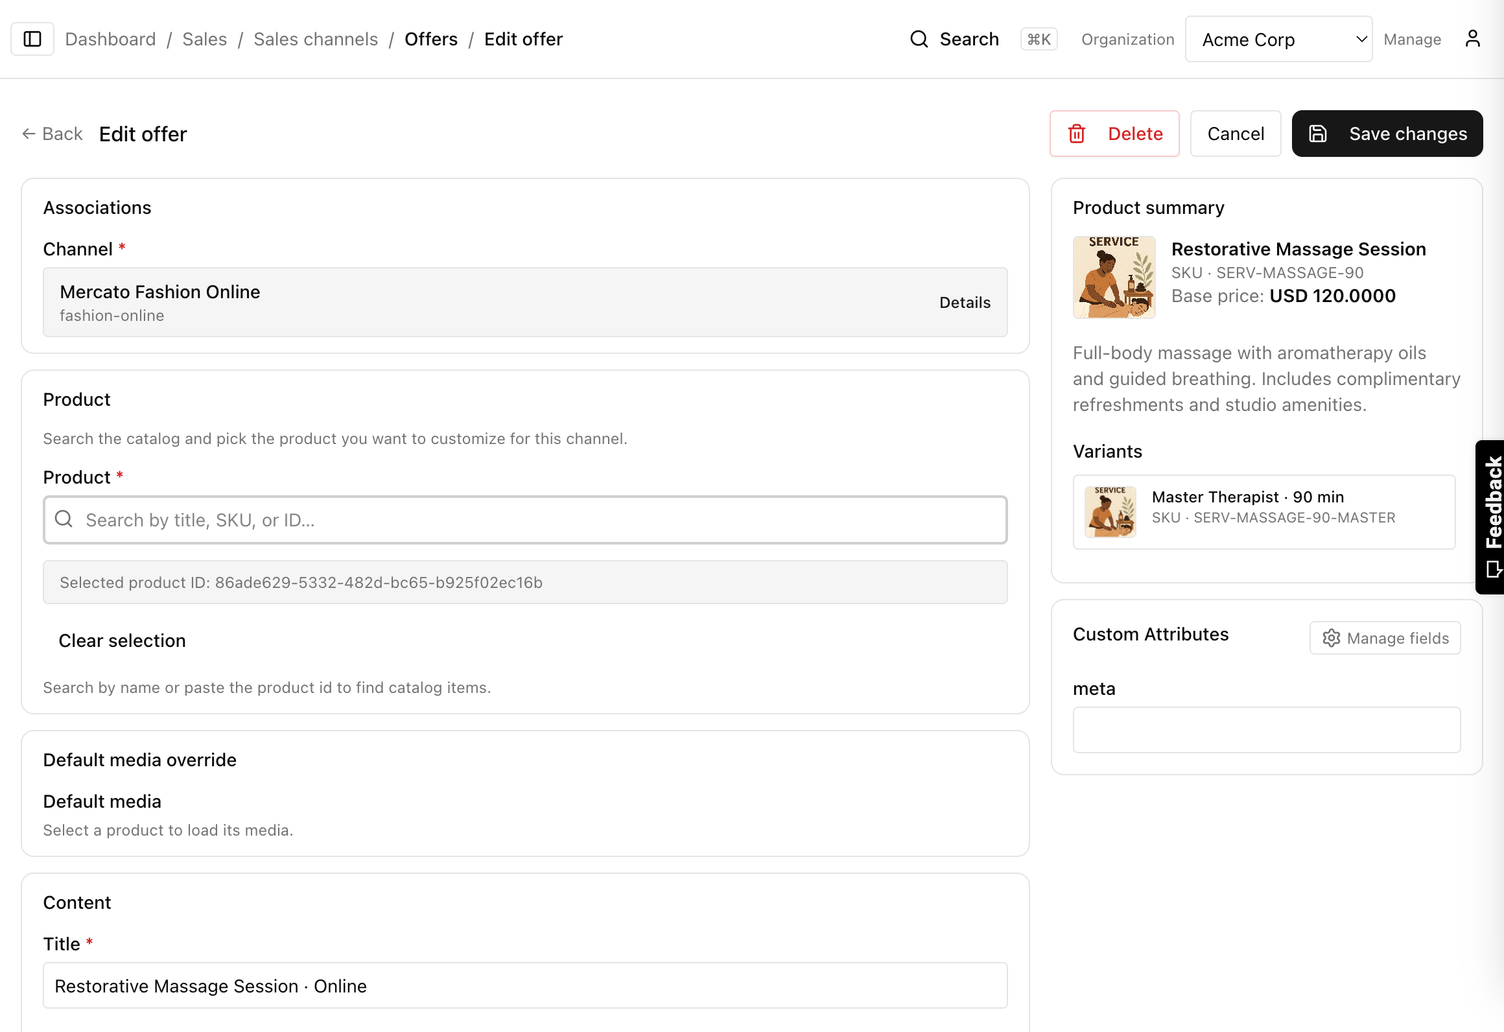The height and width of the screenshot is (1032, 1504).
Task: Toggle the sidebar panel icon
Action: click(x=32, y=39)
